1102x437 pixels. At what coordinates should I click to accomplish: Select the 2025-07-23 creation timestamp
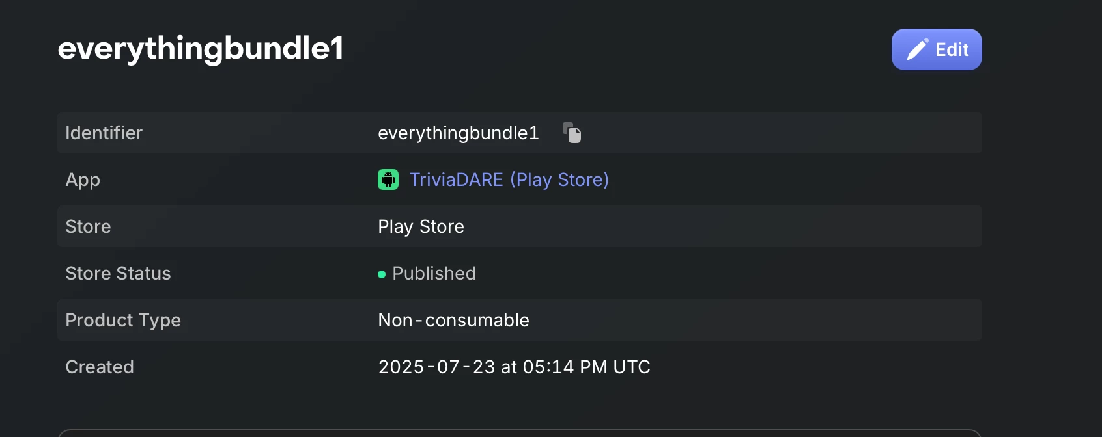514,367
